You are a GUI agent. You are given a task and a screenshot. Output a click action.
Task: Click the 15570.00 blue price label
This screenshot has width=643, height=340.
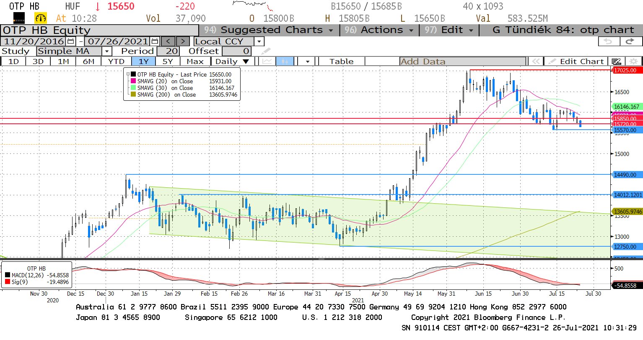[x=627, y=130]
